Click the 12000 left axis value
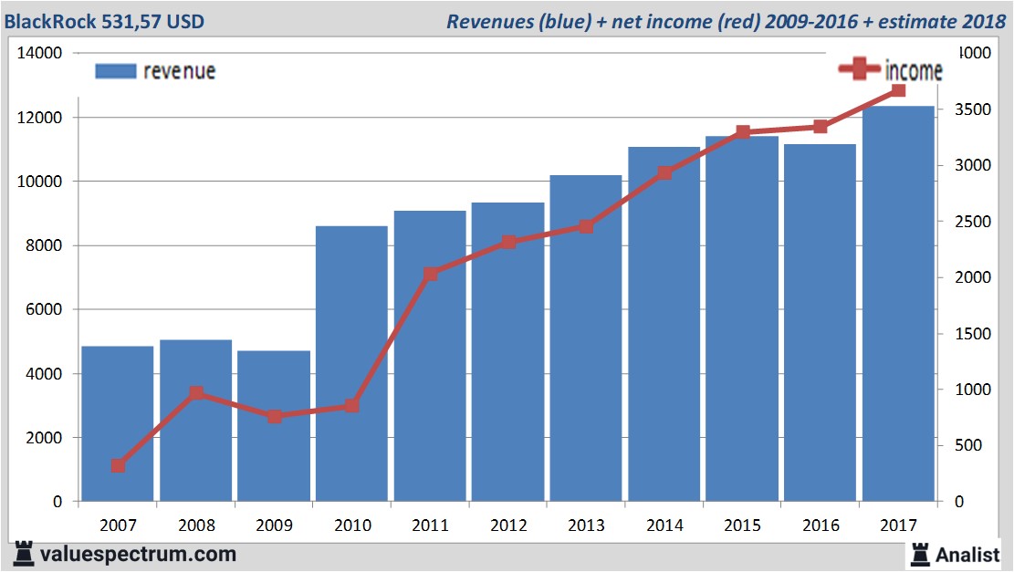The image size is (1014, 572). pyautogui.click(x=39, y=118)
